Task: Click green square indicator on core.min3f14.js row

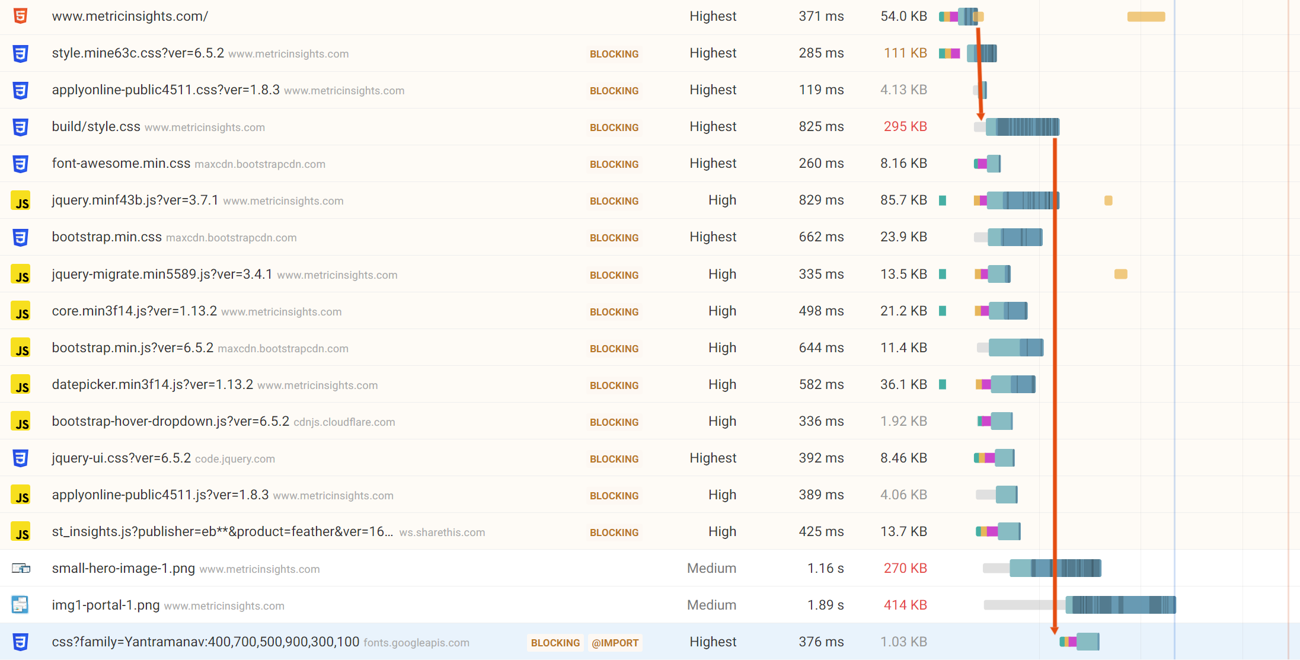Action: coord(943,311)
